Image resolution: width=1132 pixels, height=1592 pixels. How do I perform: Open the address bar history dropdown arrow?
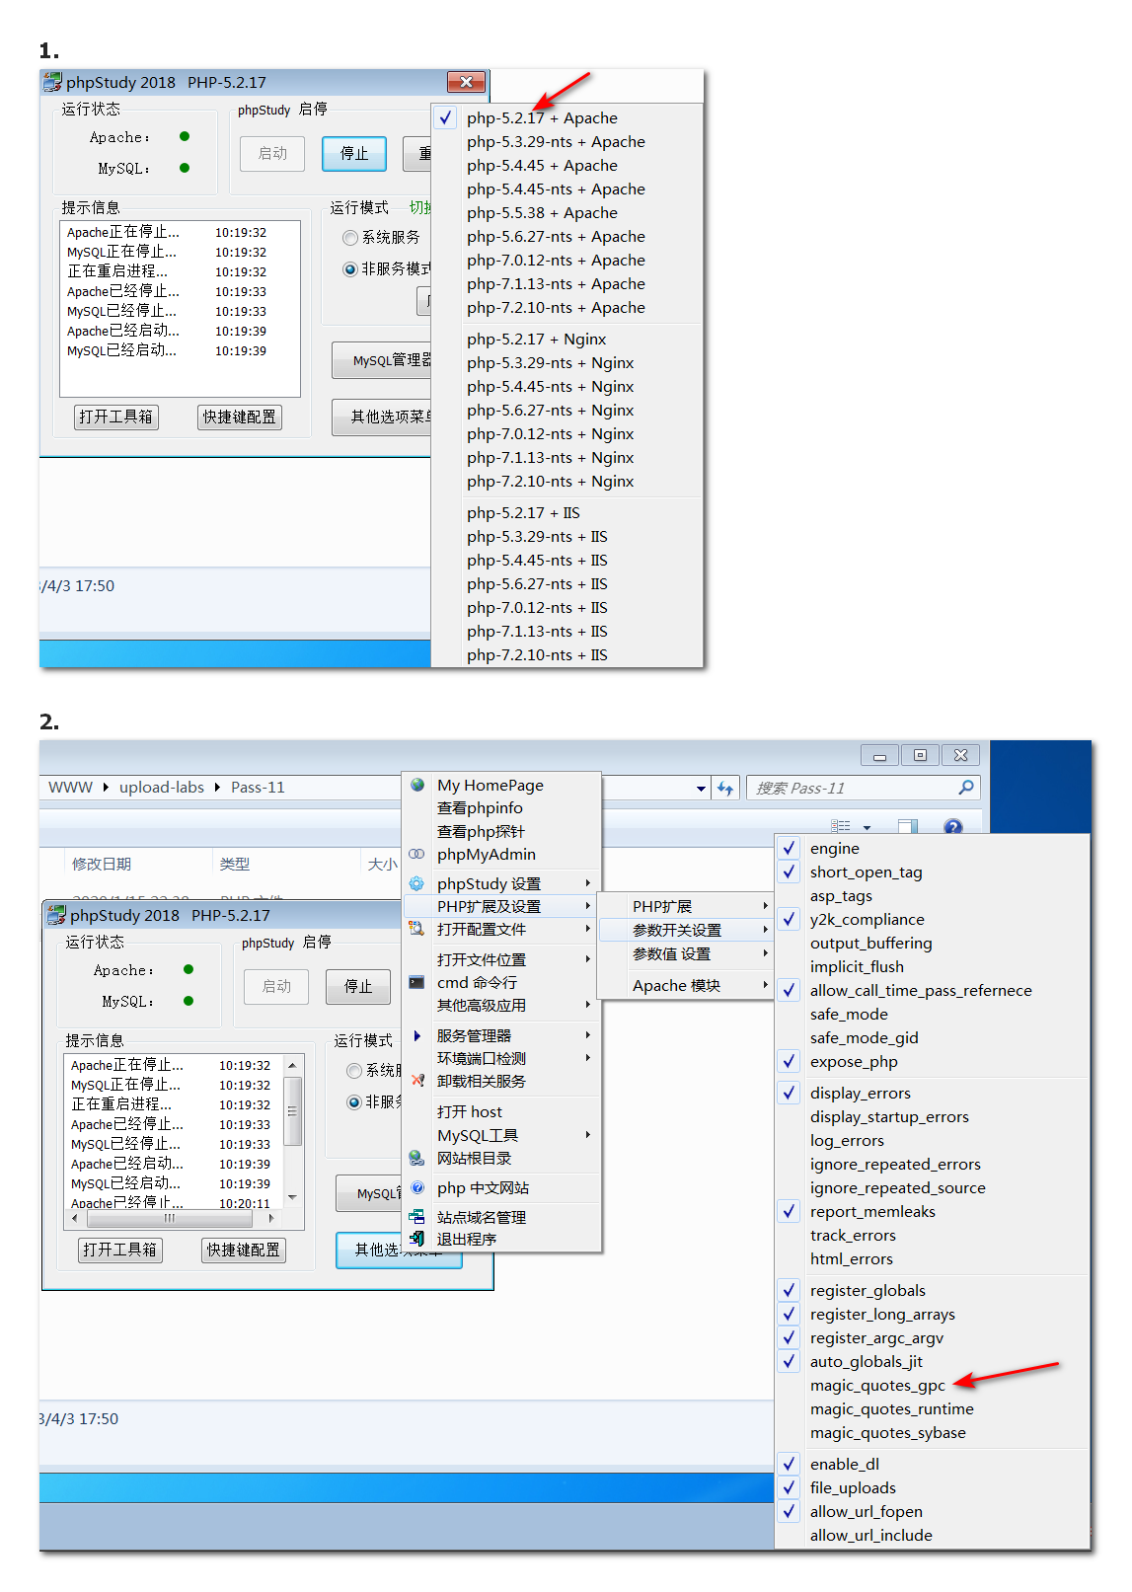coord(701,789)
